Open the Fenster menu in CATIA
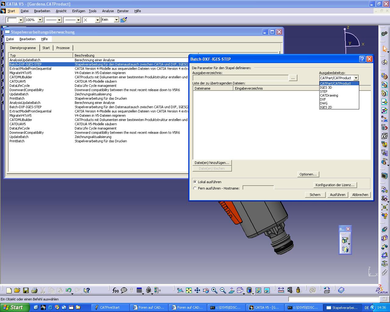The image size is (390, 312). (x=123, y=11)
